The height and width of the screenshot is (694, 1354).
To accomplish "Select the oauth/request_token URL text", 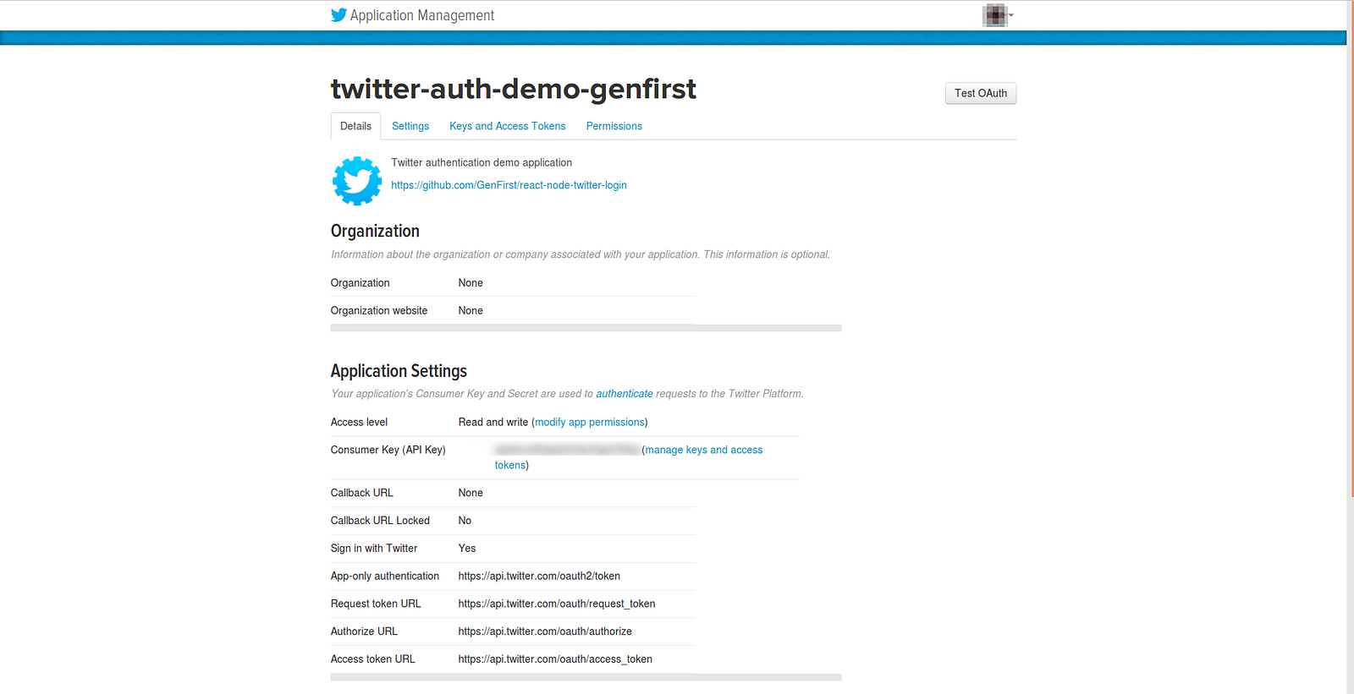I will click(x=557, y=604).
